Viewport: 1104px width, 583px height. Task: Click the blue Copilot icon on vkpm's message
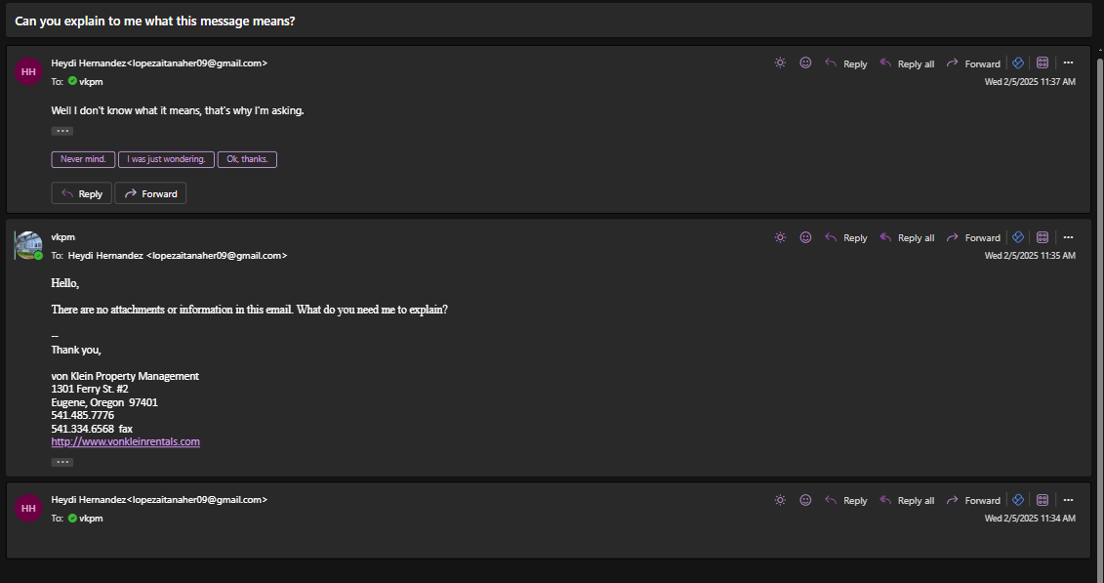(1017, 237)
